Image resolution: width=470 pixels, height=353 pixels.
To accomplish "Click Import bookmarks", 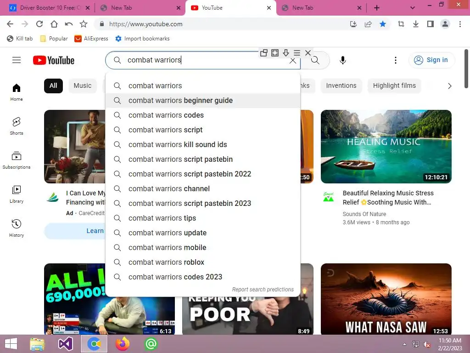I will [x=142, y=39].
